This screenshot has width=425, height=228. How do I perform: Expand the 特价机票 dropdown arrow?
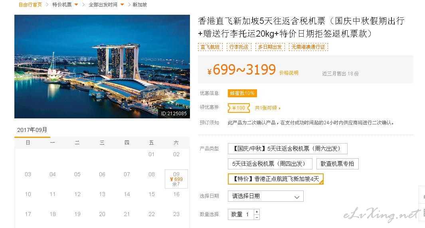76,5
